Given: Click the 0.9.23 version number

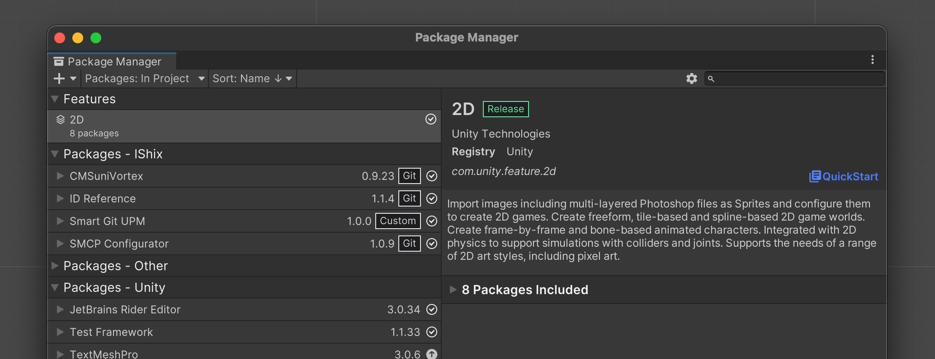Looking at the screenshot, I should click(x=378, y=176).
